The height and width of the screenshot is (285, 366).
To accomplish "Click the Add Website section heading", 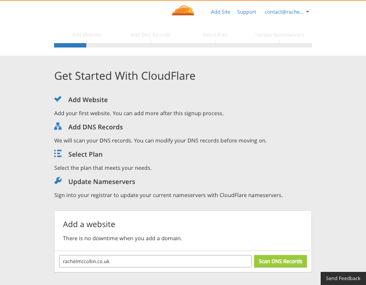I will click(x=88, y=100).
